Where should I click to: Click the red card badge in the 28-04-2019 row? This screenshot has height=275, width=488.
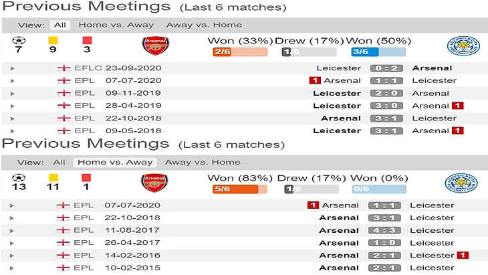coord(457,106)
